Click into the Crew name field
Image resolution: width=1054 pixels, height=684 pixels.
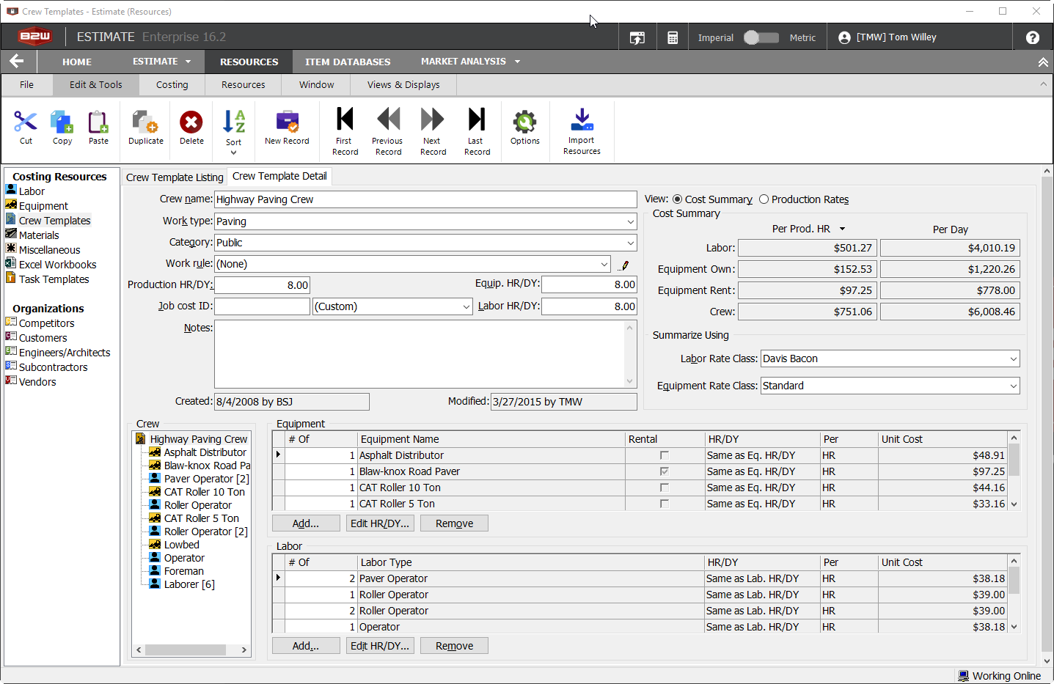[425, 199]
